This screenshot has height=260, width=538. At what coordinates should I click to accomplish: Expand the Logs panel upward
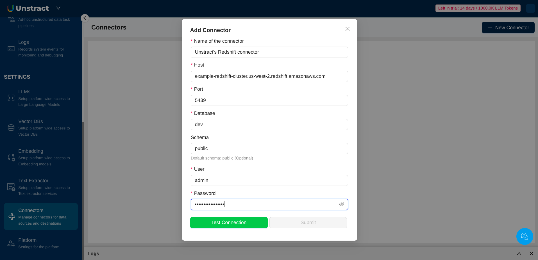click(519, 254)
